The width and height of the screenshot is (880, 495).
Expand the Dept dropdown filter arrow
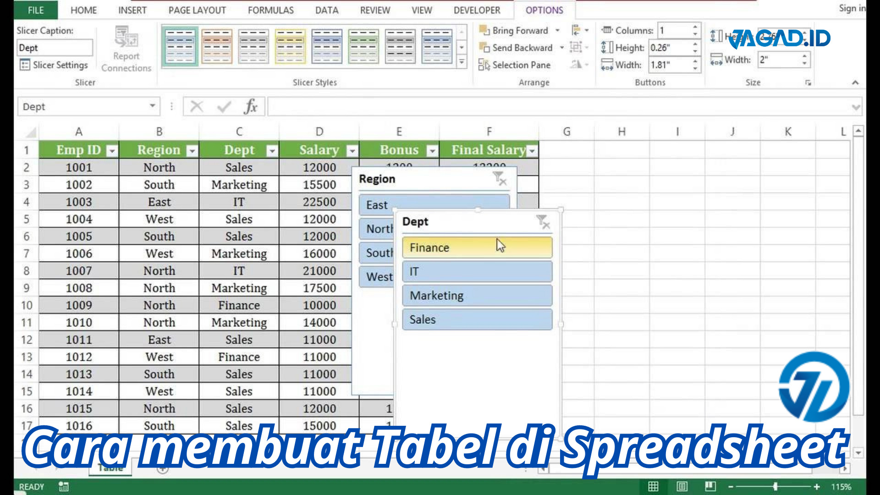[271, 150]
